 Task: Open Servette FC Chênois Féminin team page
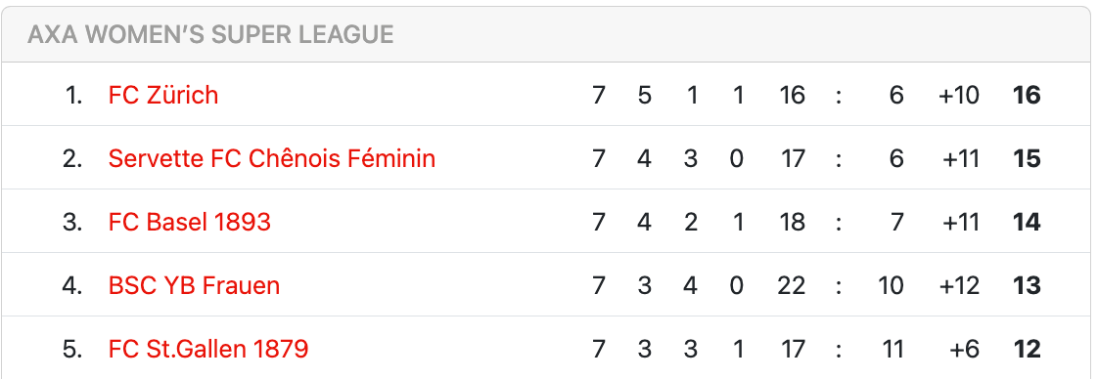(272, 158)
